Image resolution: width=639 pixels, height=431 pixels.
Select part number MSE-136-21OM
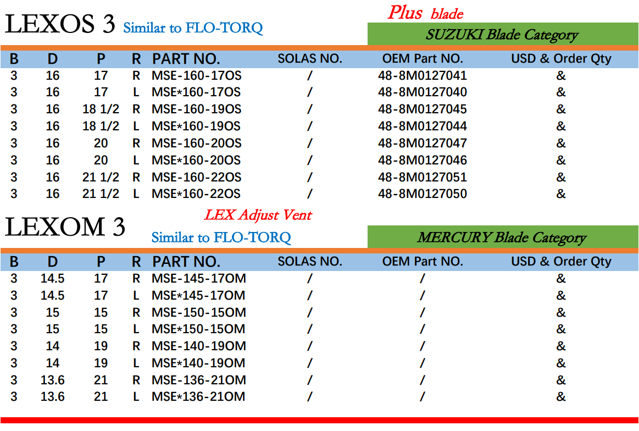coord(199,380)
